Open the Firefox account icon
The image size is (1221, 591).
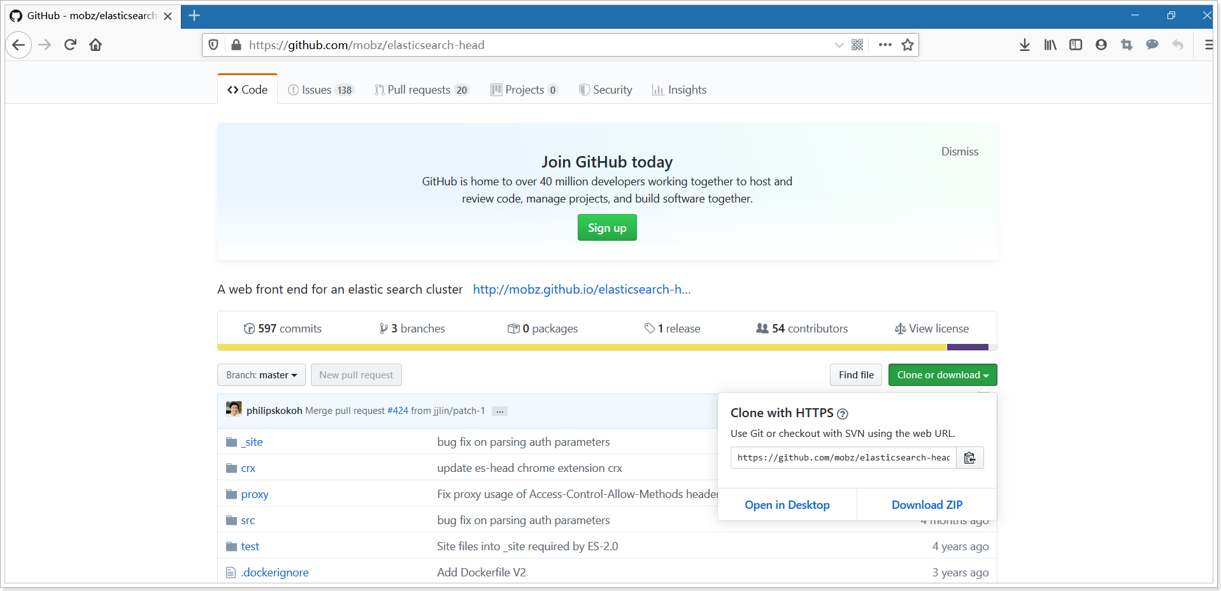(1101, 45)
